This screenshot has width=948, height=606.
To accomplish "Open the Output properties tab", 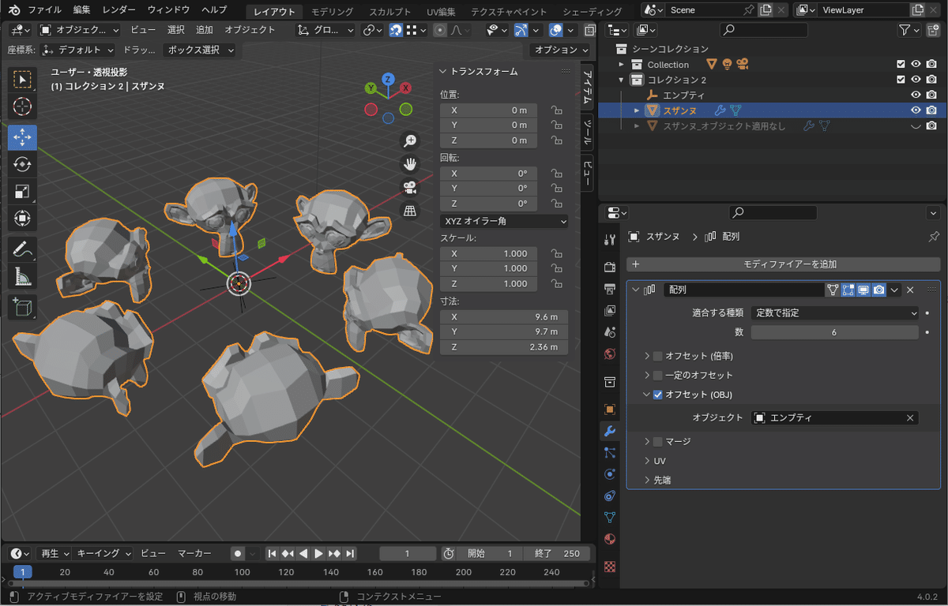I will [609, 289].
